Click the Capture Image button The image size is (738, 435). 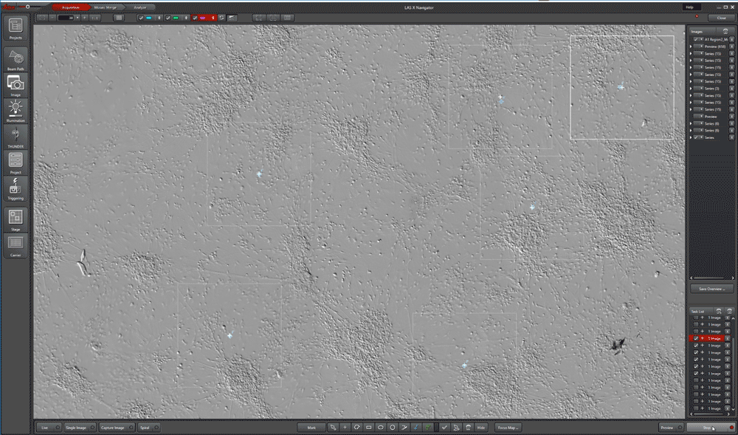tap(117, 428)
